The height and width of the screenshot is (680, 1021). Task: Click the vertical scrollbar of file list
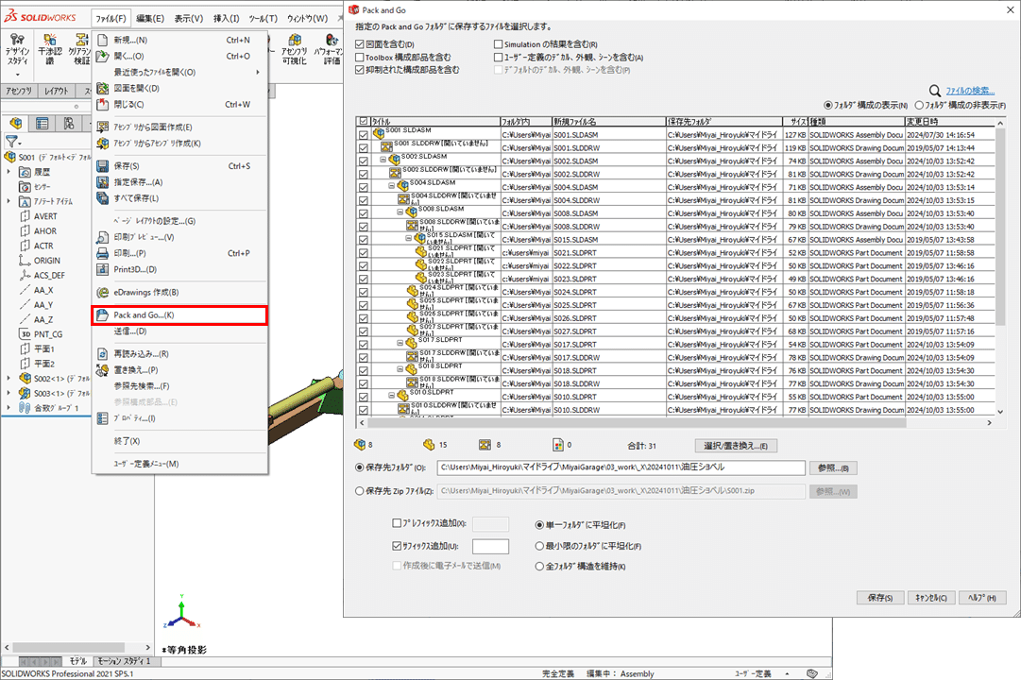[1000, 268]
